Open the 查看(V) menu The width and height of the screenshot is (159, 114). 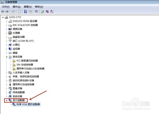point(28,7)
